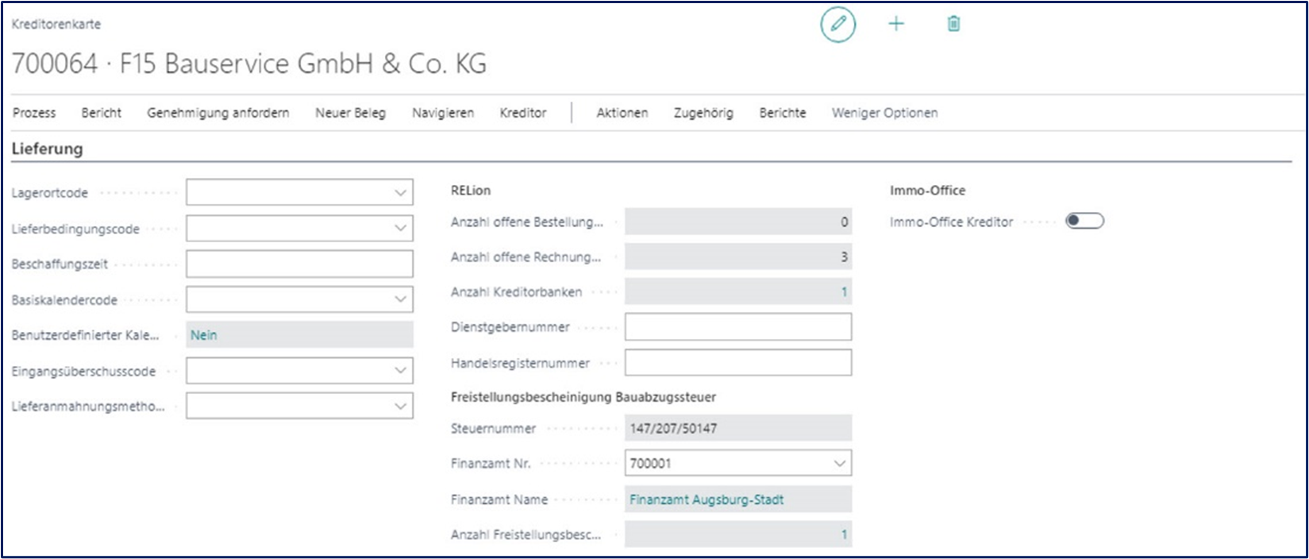Screen dimensions: 1309x559
Task: Click into the Beschaffungszeit input field
Action: [x=299, y=264]
